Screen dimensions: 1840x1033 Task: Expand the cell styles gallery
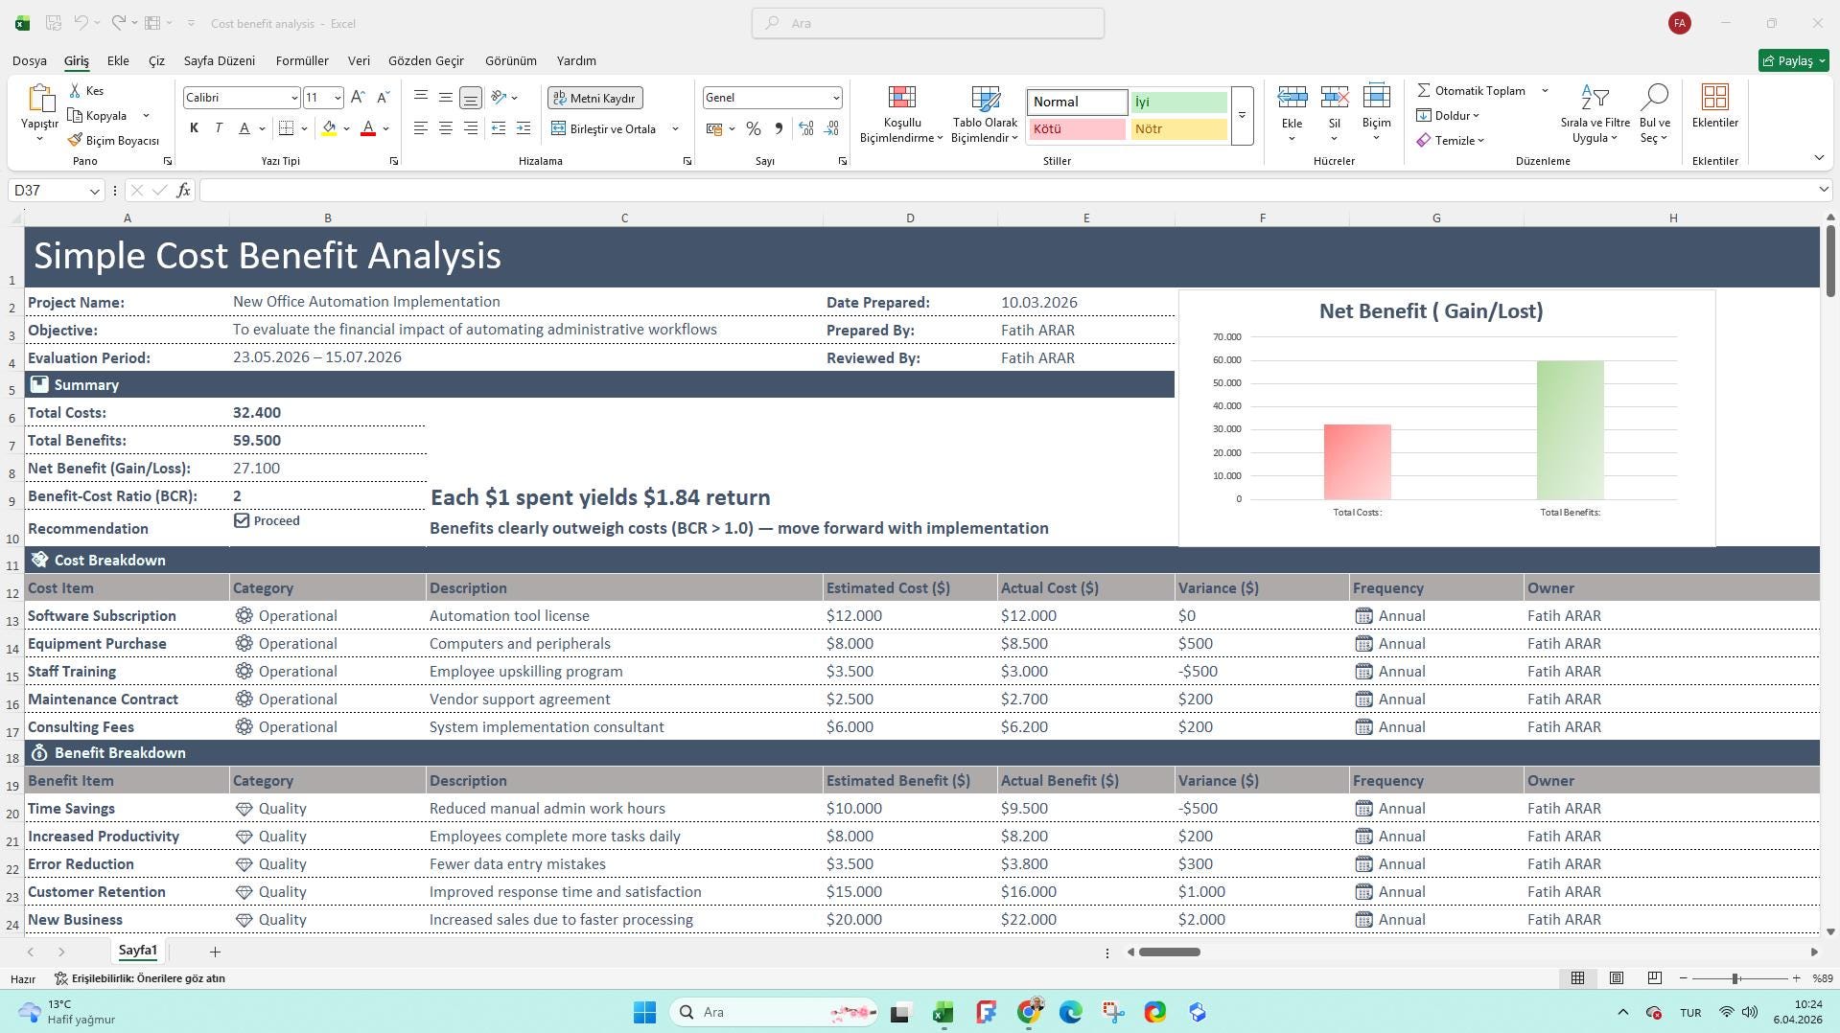[x=1242, y=116]
